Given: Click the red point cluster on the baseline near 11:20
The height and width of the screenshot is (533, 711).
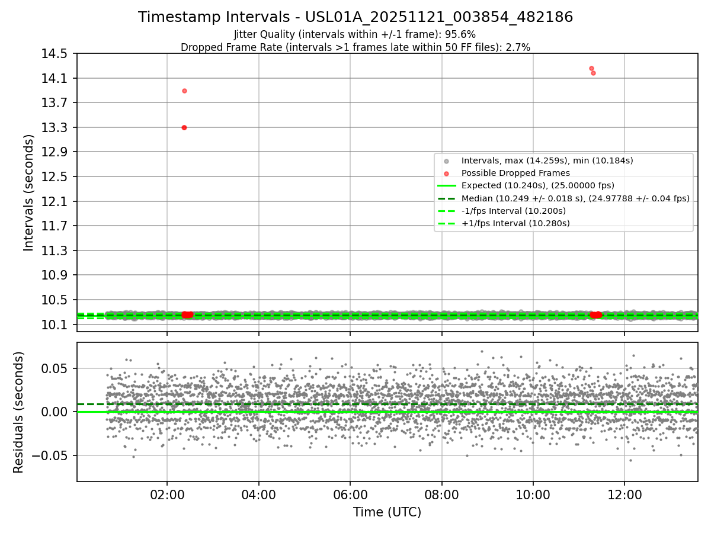Looking at the screenshot, I should [x=596, y=315].
